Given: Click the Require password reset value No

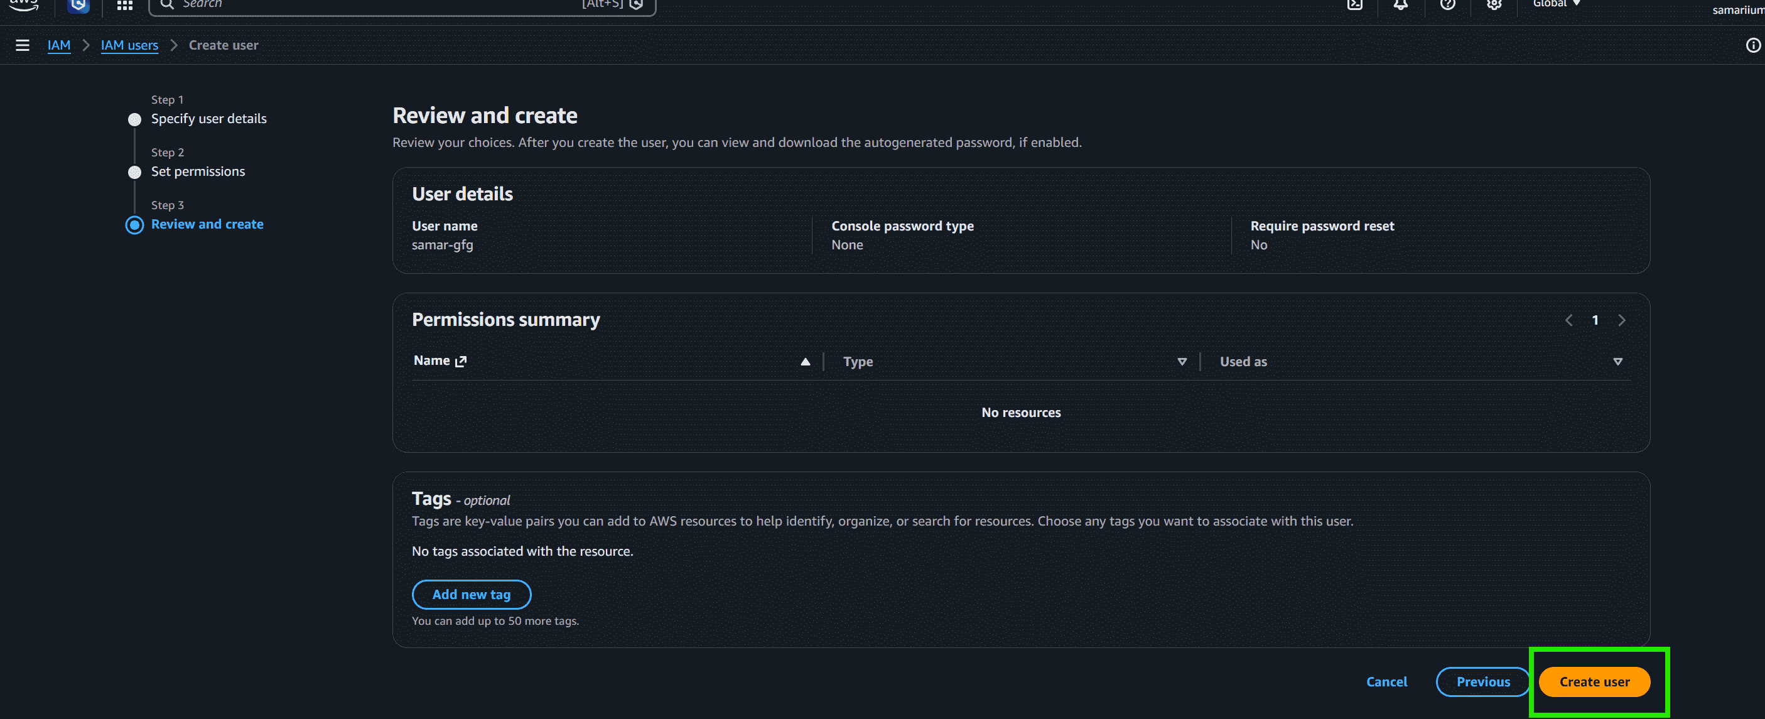Looking at the screenshot, I should coord(1259,245).
